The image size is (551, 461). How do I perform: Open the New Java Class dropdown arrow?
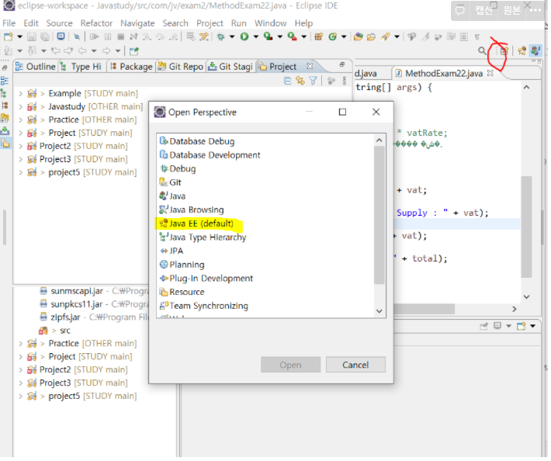(x=344, y=36)
